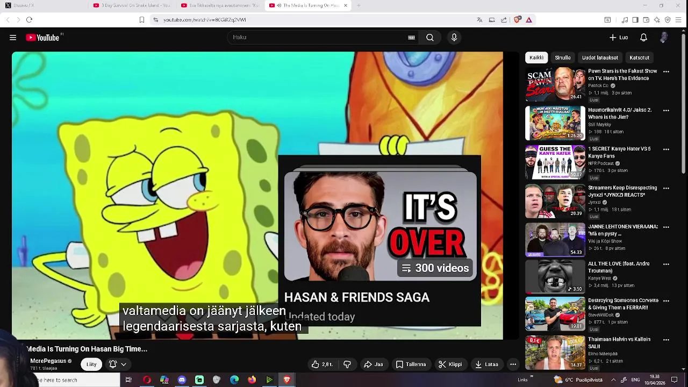This screenshot has width=688, height=387.
Task: Click the search magnifier button
Action: coord(430,38)
